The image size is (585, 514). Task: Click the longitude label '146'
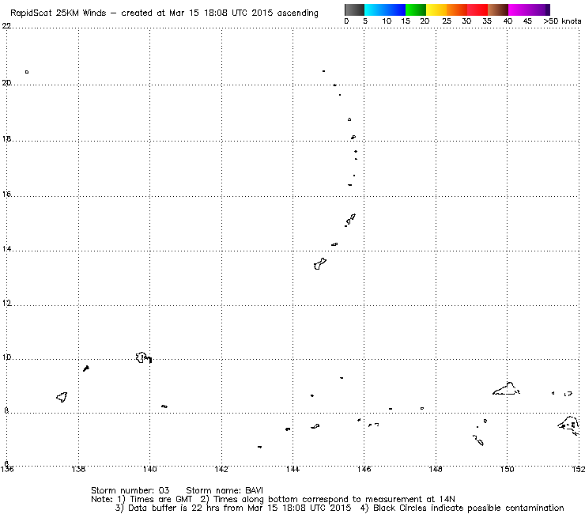[x=364, y=469]
